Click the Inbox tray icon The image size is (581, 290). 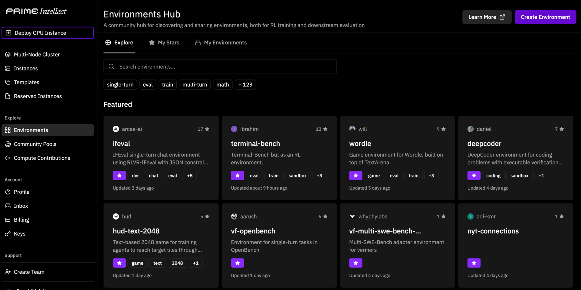[8, 206]
